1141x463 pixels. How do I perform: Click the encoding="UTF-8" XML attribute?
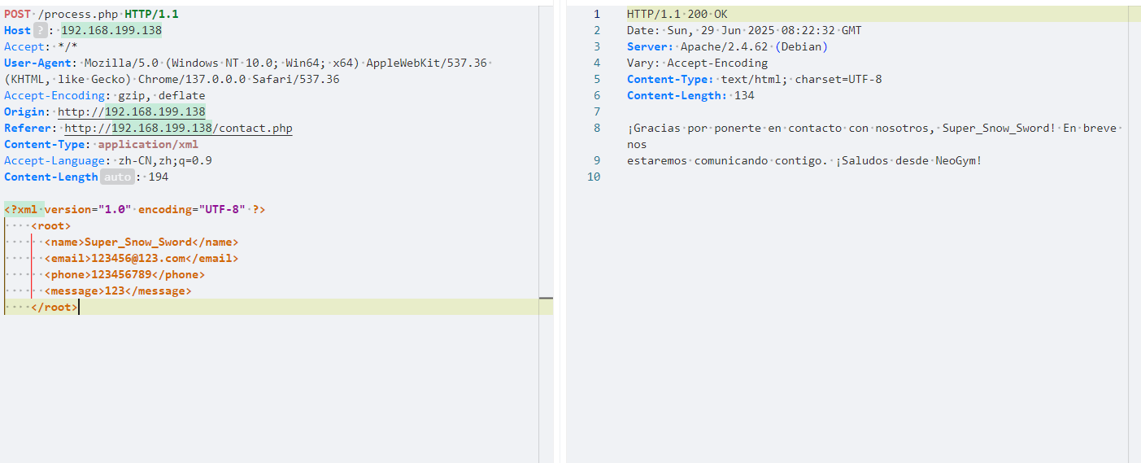tap(192, 210)
